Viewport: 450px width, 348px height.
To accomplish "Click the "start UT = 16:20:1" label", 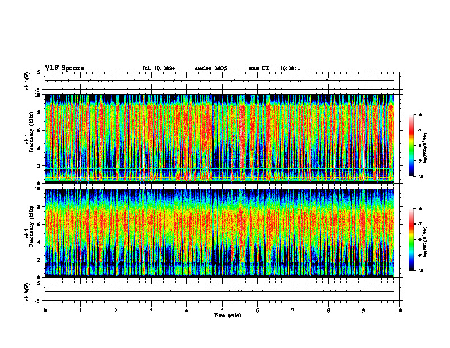I will 274,68.
